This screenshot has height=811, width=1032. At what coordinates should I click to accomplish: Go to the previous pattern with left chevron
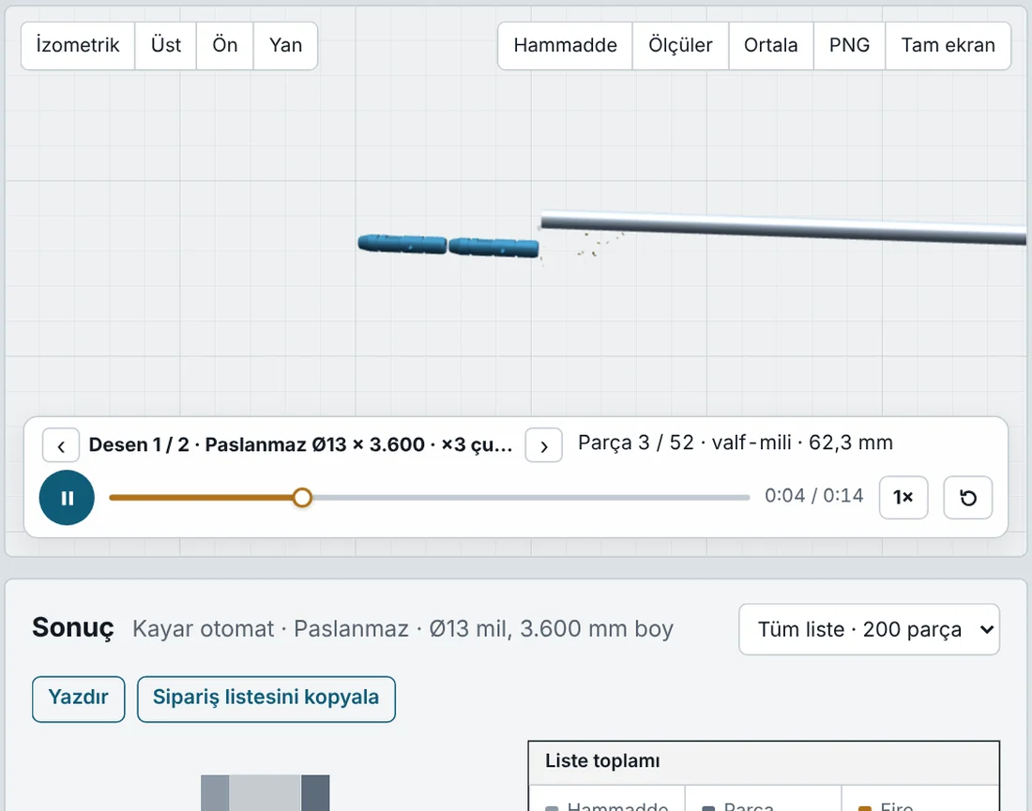coord(61,446)
